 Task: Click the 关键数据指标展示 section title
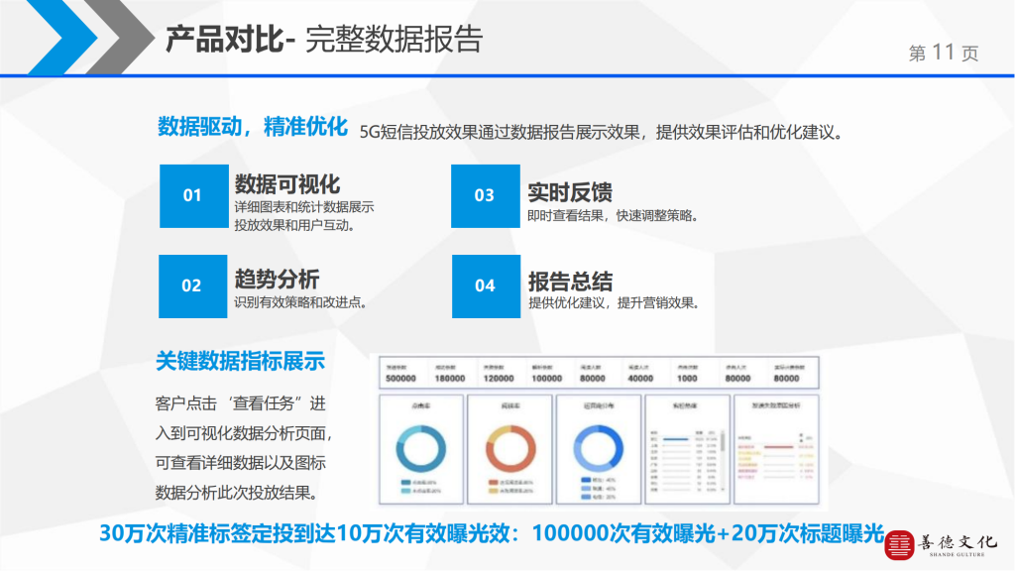(x=240, y=361)
